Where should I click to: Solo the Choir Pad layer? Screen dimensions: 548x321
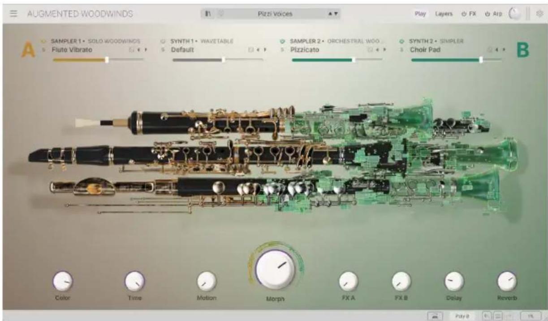402,50
